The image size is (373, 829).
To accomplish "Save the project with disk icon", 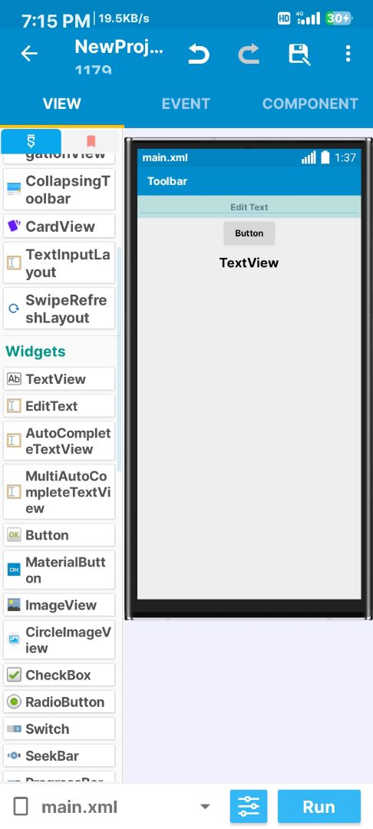I will [x=299, y=54].
